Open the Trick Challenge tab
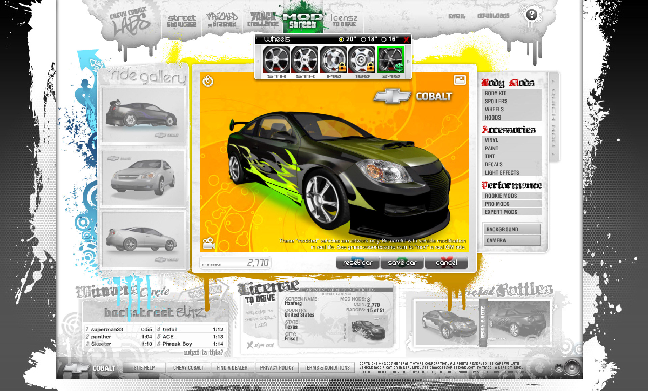Viewport: 648px width, 391px height. click(263, 20)
